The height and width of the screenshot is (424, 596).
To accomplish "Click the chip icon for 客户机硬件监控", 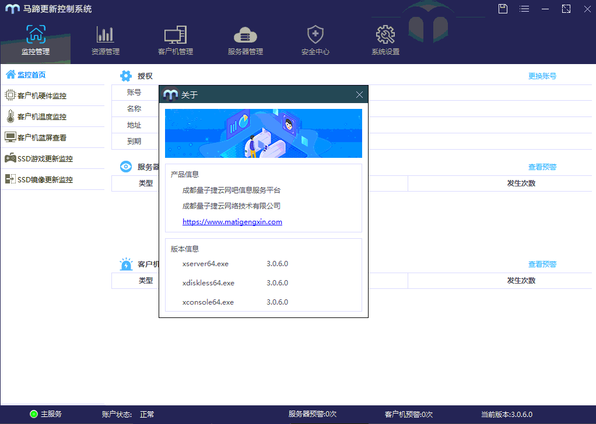I will 10,96.
